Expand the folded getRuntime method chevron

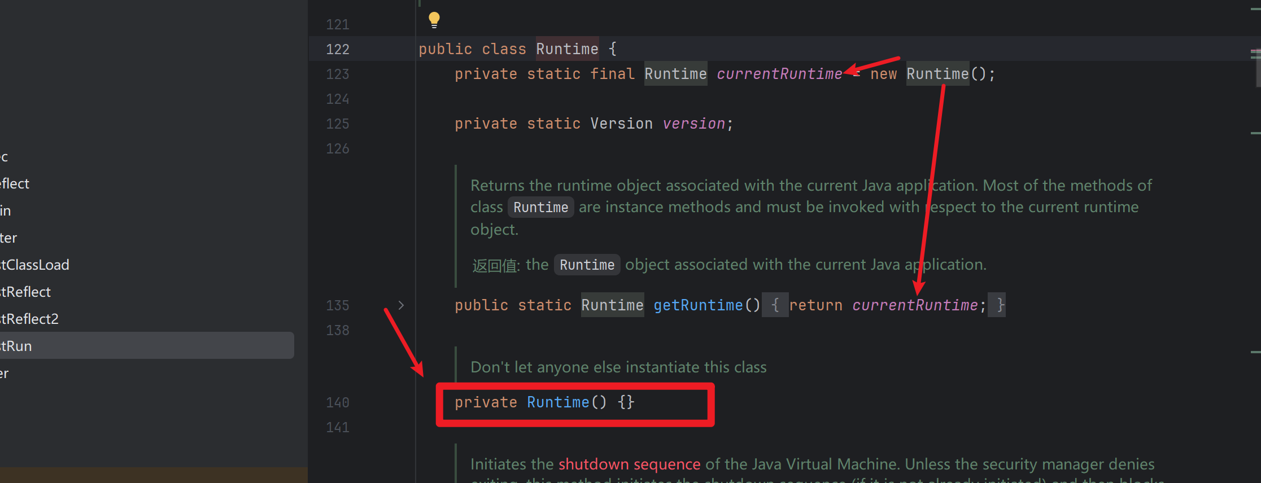tap(401, 305)
